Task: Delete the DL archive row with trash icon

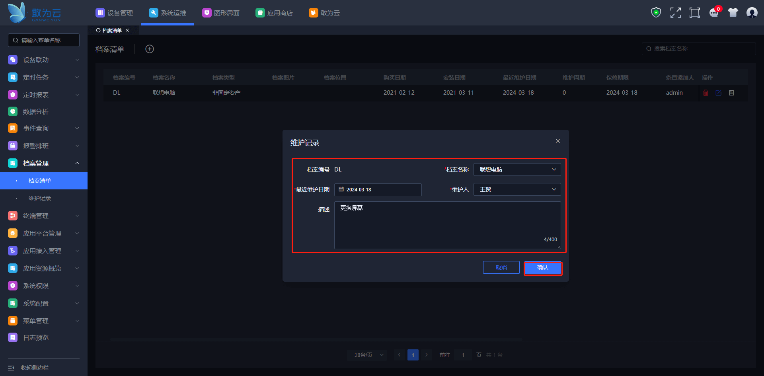Action: click(706, 93)
